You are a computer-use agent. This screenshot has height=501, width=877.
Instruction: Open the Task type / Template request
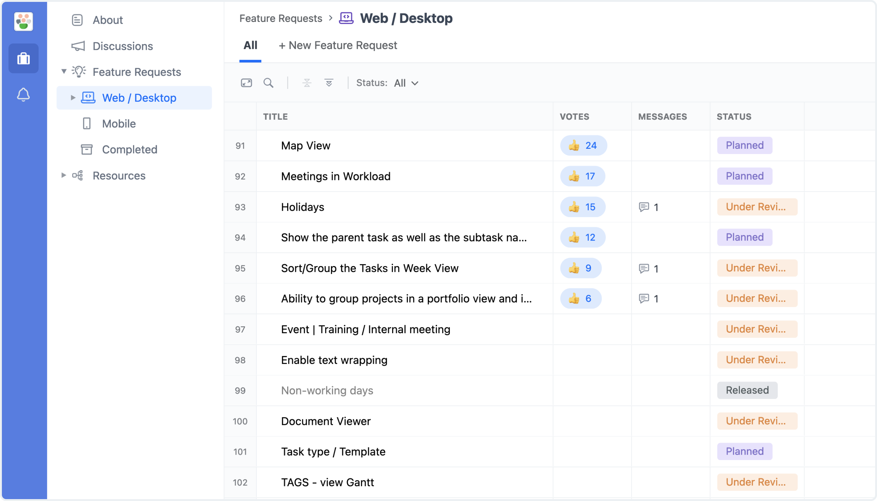(x=333, y=452)
